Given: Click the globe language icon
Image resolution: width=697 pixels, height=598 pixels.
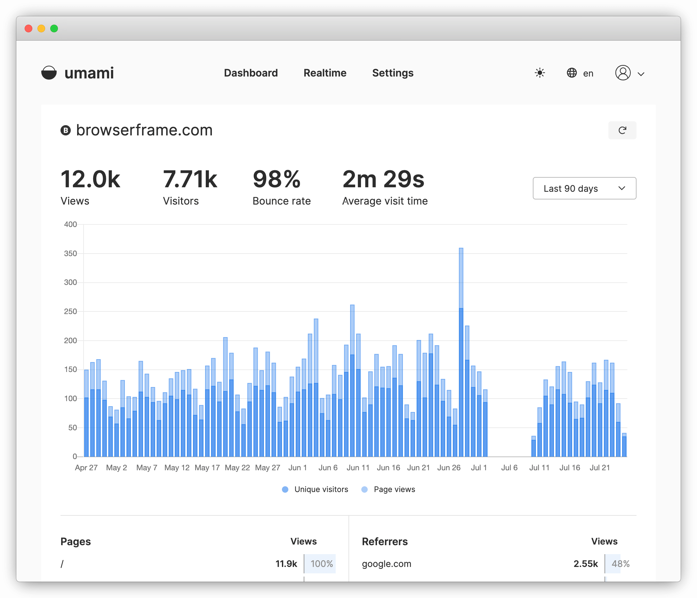Looking at the screenshot, I should click(x=572, y=73).
